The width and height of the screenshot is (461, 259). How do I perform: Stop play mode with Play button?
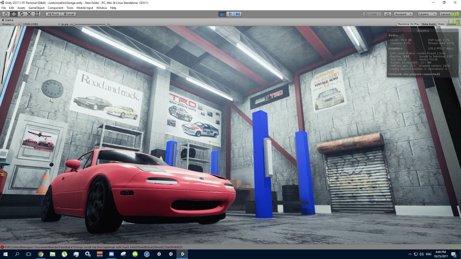point(222,14)
